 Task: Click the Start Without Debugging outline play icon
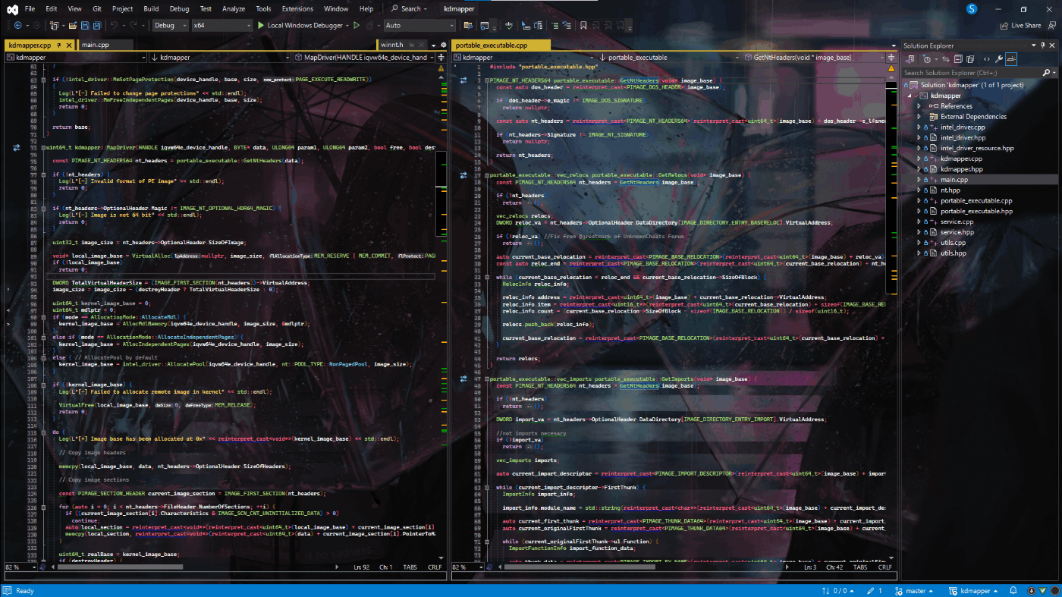pos(357,25)
